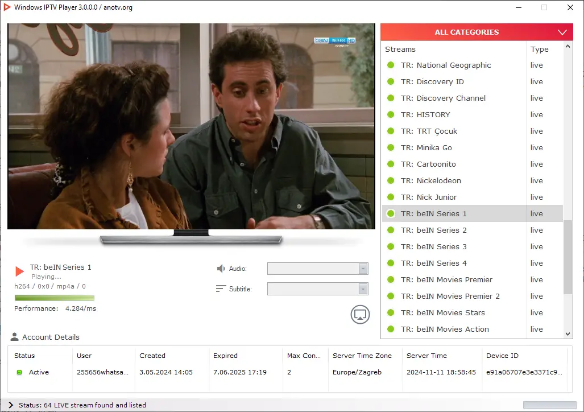Click the stream list scroll down arrow
The height and width of the screenshot is (412, 584).
[568, 334]
